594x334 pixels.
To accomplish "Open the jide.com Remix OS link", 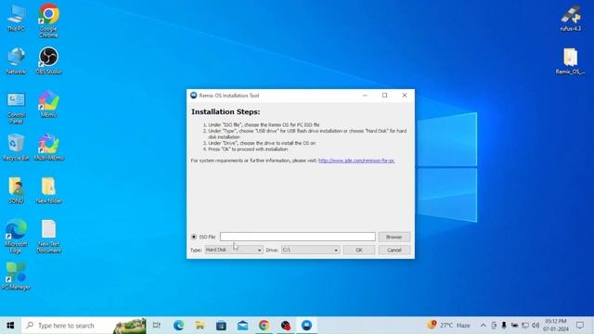I will [x=356, y=161].
